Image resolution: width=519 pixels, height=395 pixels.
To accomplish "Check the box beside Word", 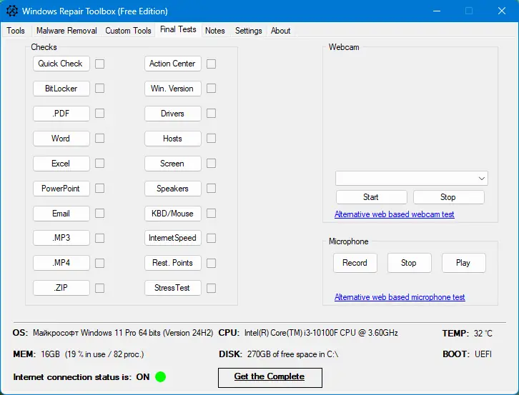I will click(99, 139).
